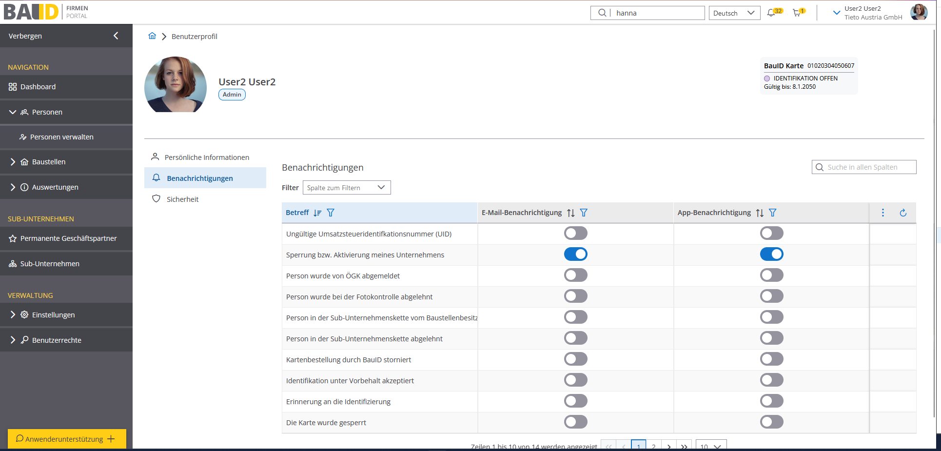Screen dimensions: 941x451
Task: Open the Dashboard in the sidebar
Action: pos(66,87)
